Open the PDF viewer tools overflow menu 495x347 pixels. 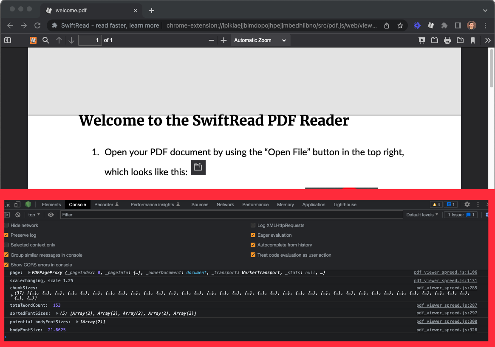488,40
